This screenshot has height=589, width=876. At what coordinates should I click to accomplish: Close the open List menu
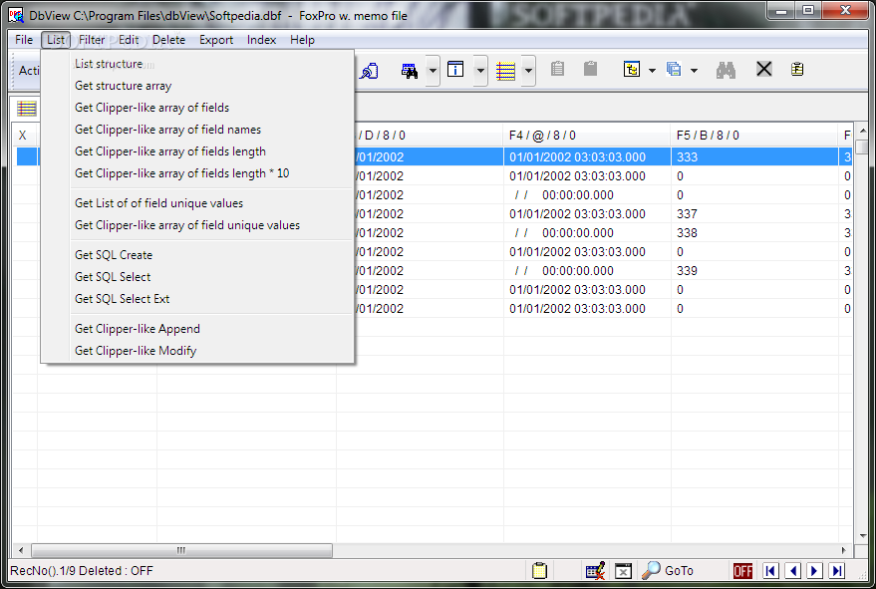(55, 40)
